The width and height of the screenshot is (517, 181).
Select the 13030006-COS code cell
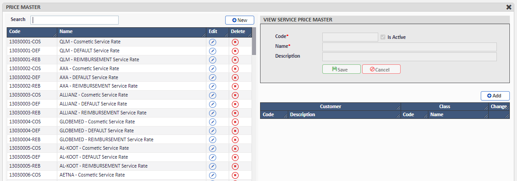(x=32, y=175)
